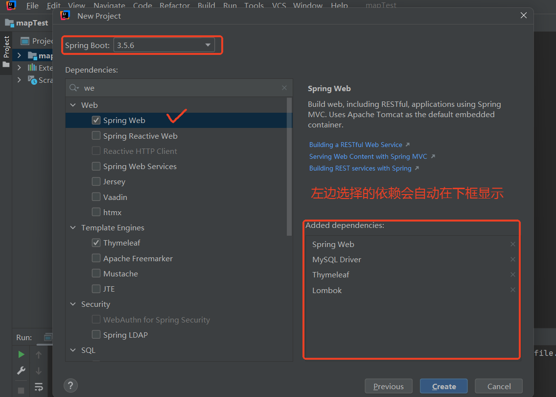Click the dependency list vertical scrollbar
Viewport: 556px width, 397px height.
(289, 167)
